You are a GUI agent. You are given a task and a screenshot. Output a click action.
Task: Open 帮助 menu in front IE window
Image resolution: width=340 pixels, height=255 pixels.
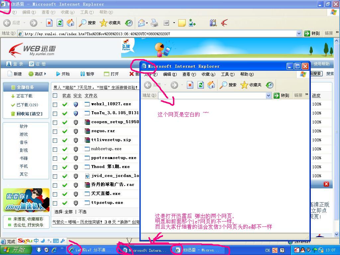point(247,74)
